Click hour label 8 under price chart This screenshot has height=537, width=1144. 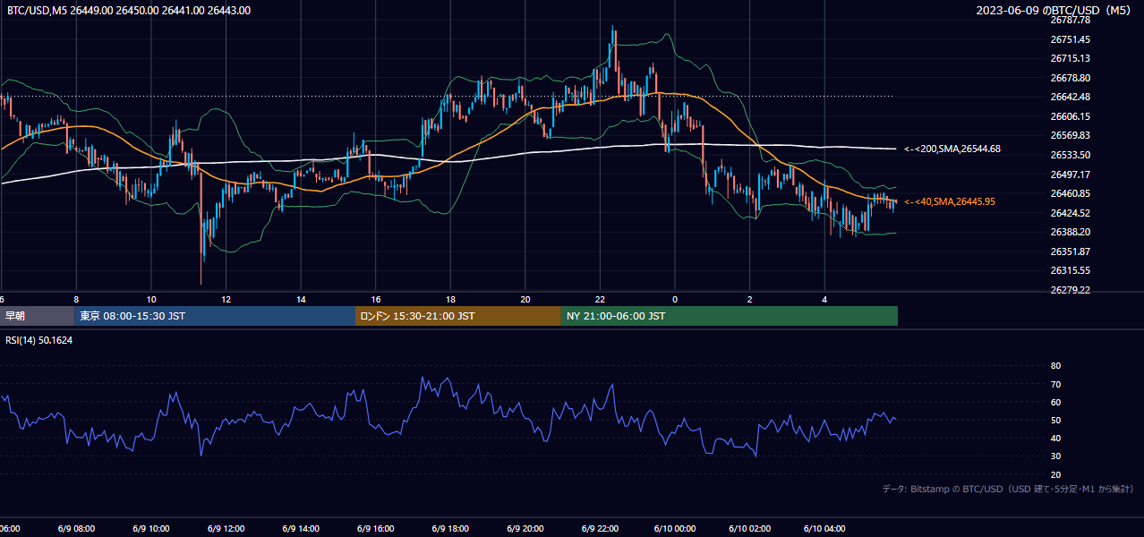coord(76,299)
